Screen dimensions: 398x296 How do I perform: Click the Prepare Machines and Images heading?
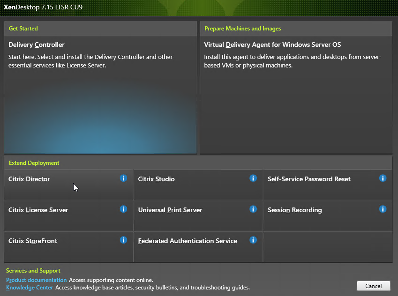tap(243, 29)
